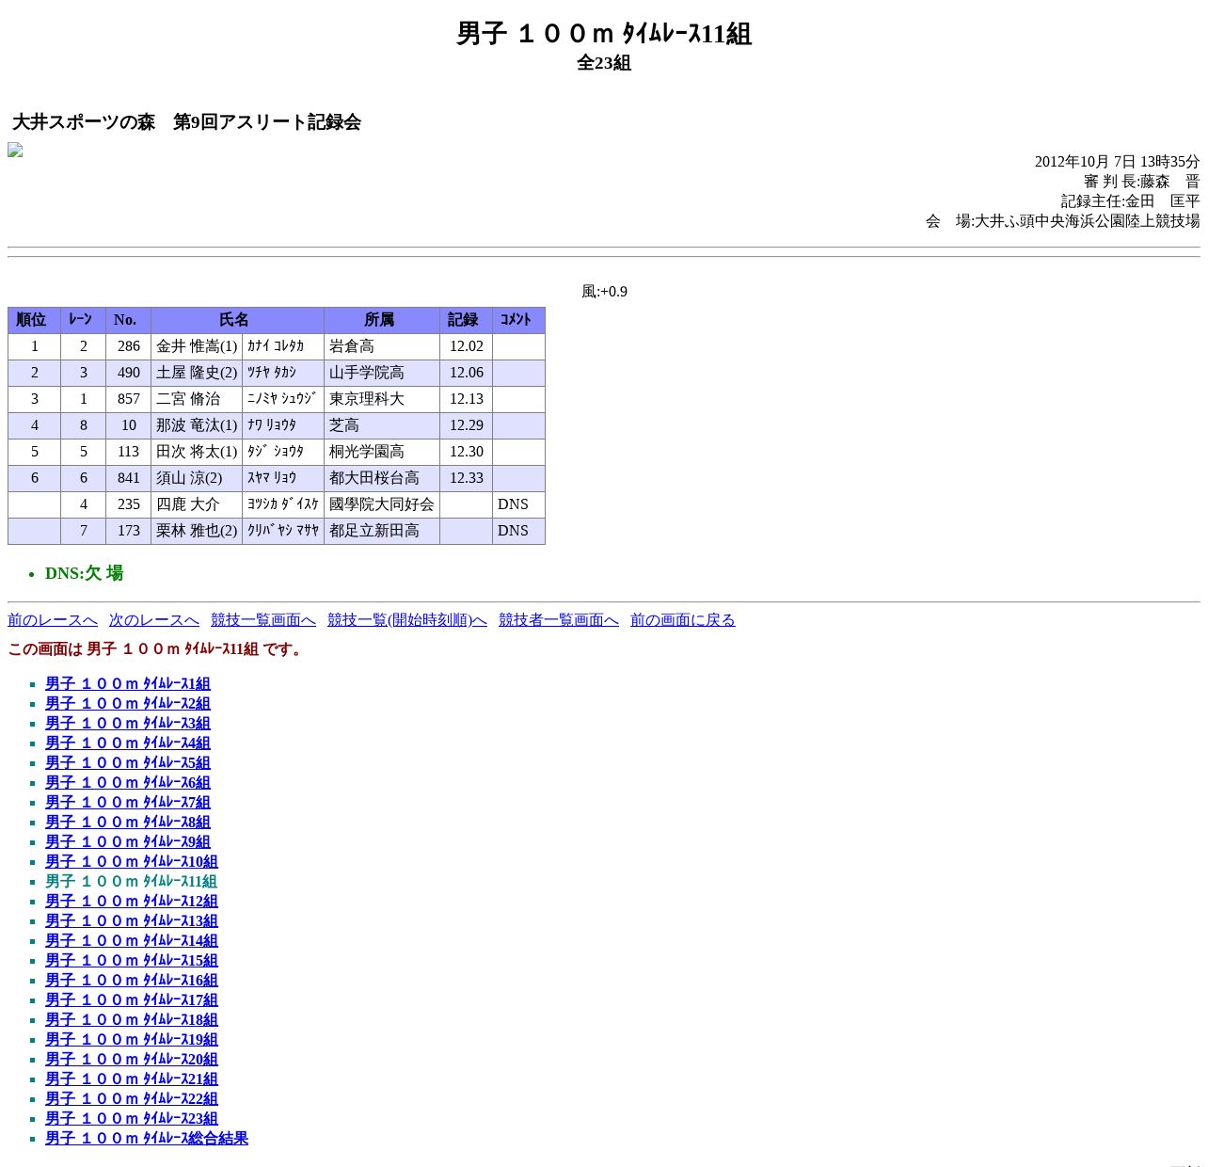Open 男子100m タイムレース1組 link
1208x1167 pixels.
click(x=128, y=684)
